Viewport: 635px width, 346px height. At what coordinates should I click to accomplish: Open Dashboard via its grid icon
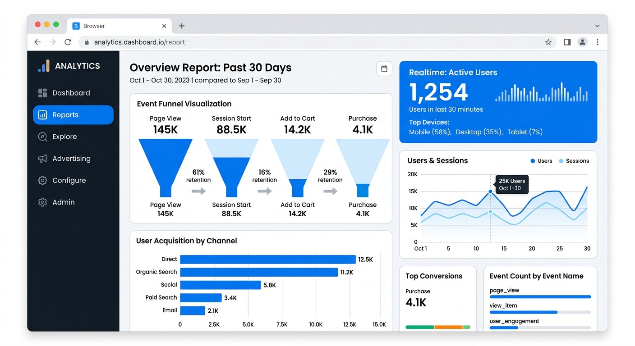[42, 93]
